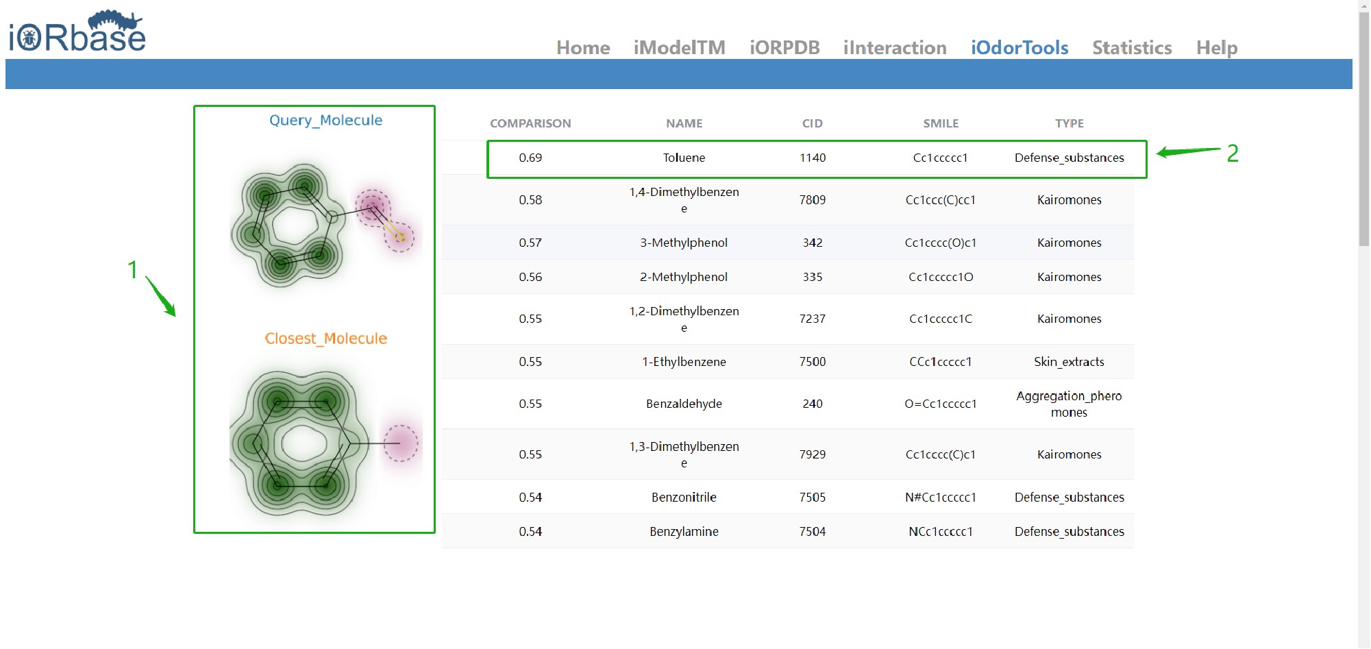The height and width of the screenshot is (649, 1371).
Task: Click SMILE Cc1ccccc1 for Toluene
Action: point(941,158)
